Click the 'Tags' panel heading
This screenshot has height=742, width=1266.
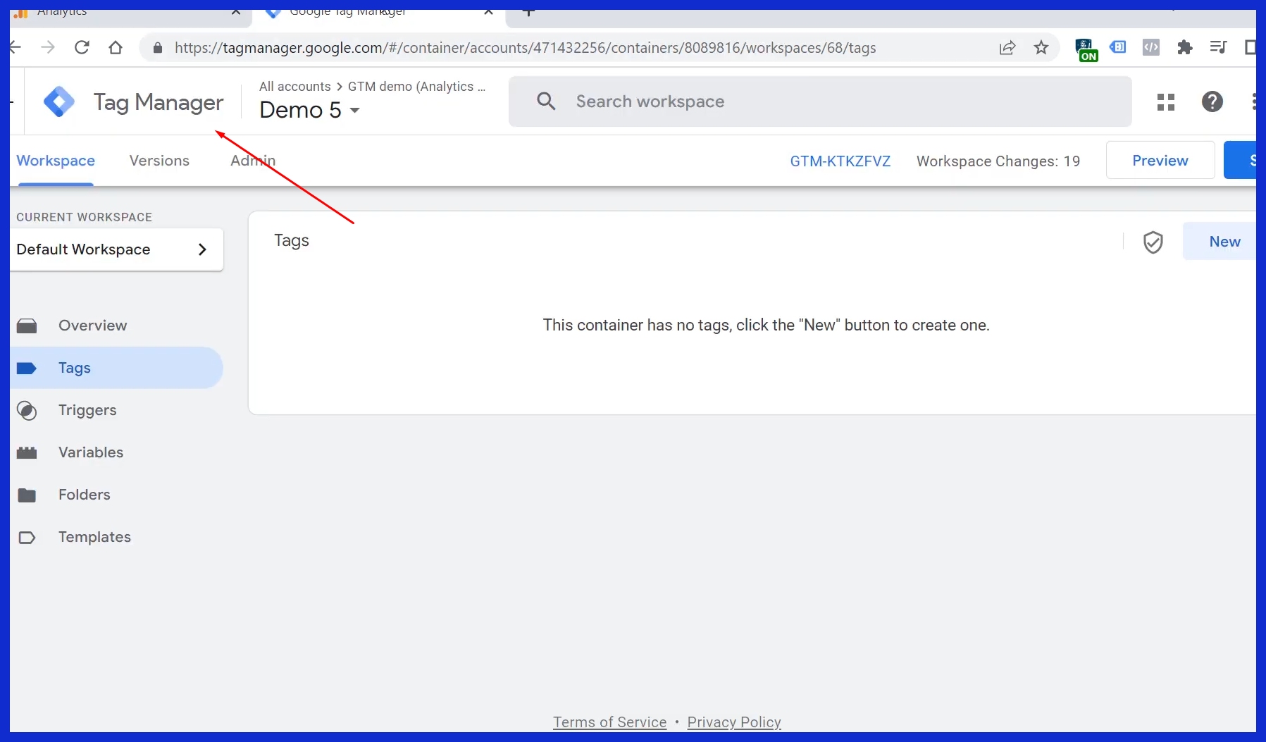292,240
